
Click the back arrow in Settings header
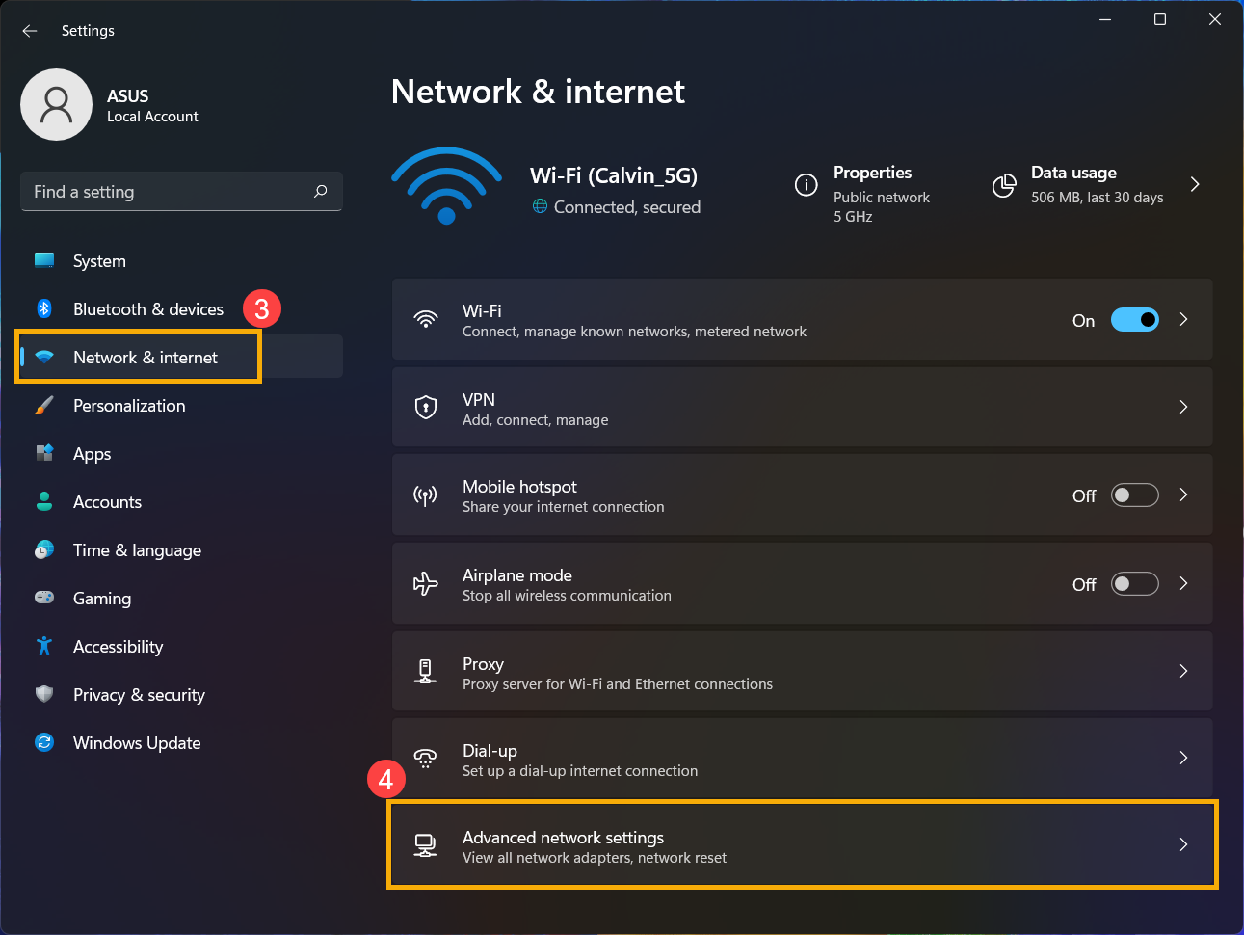[x=30, y=31]
